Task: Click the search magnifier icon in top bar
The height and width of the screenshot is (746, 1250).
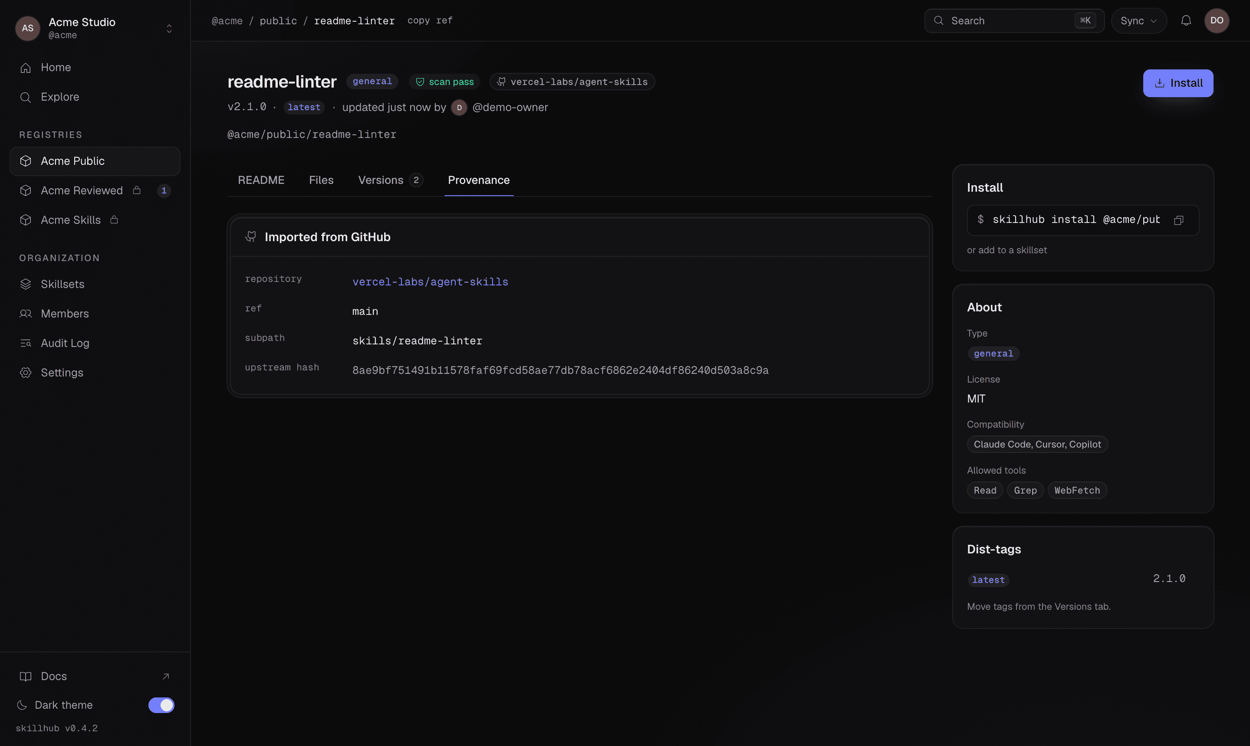Action: (x=938, y=21)
